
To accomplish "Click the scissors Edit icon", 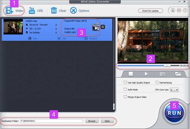I will point(59,38).
